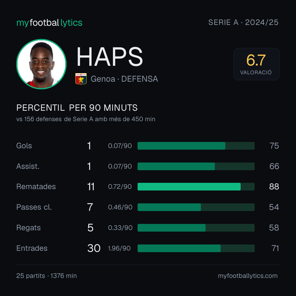Click the Genoa club crest icon
This screenshot has height=296, width=296.
click(x=81, y=79)
